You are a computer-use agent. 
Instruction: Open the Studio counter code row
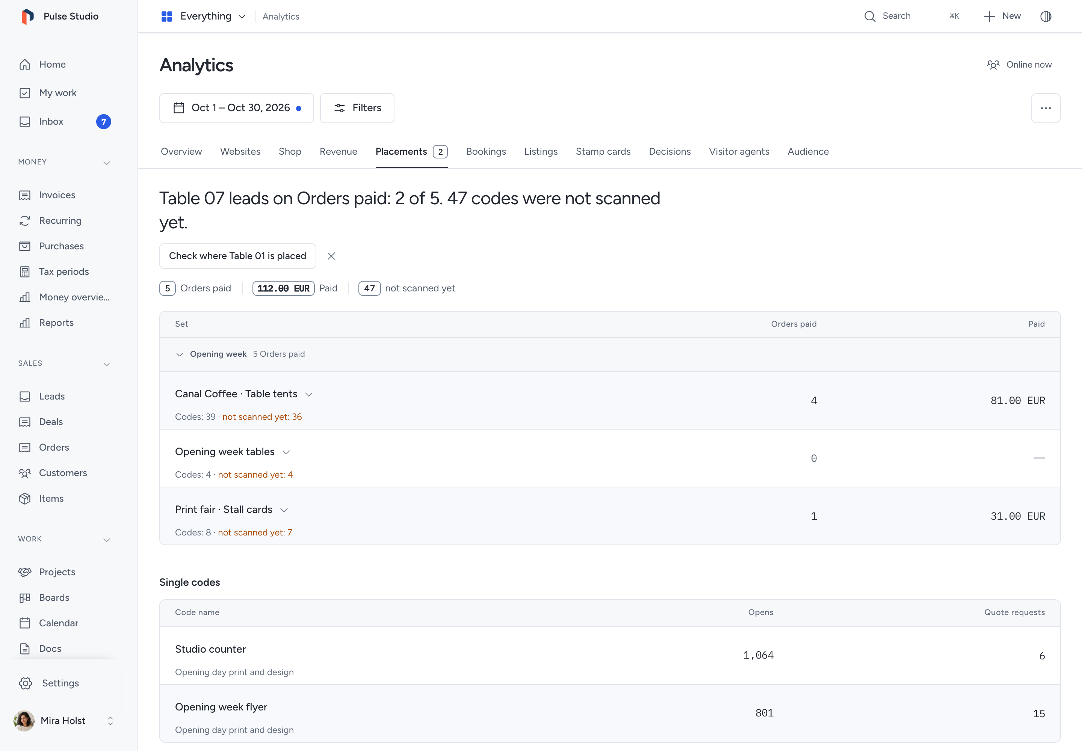[610, 656]
